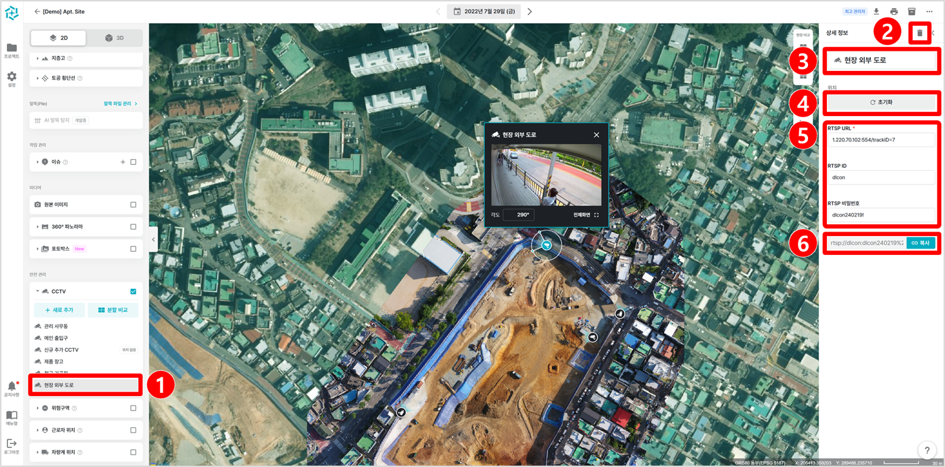Uncheck the CCTV layer checkbox

point(133,291)
